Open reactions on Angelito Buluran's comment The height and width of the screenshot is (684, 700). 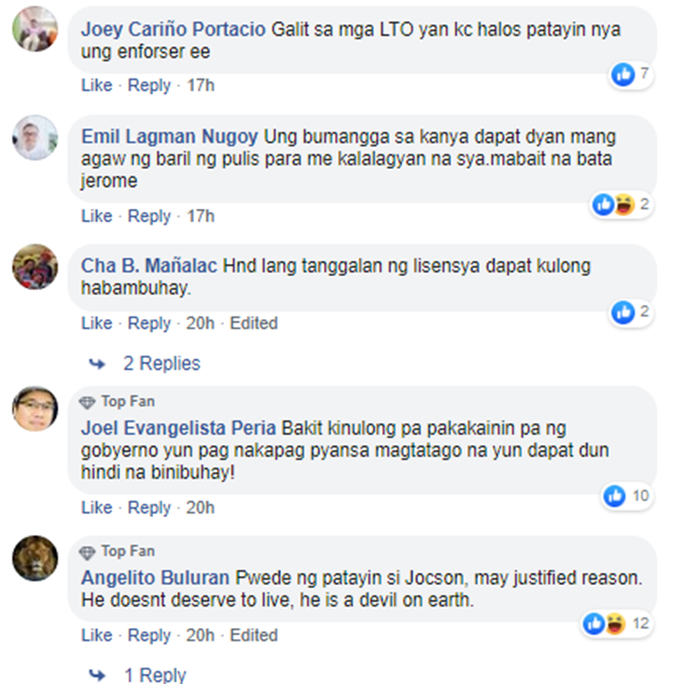(x=617, y=623)
